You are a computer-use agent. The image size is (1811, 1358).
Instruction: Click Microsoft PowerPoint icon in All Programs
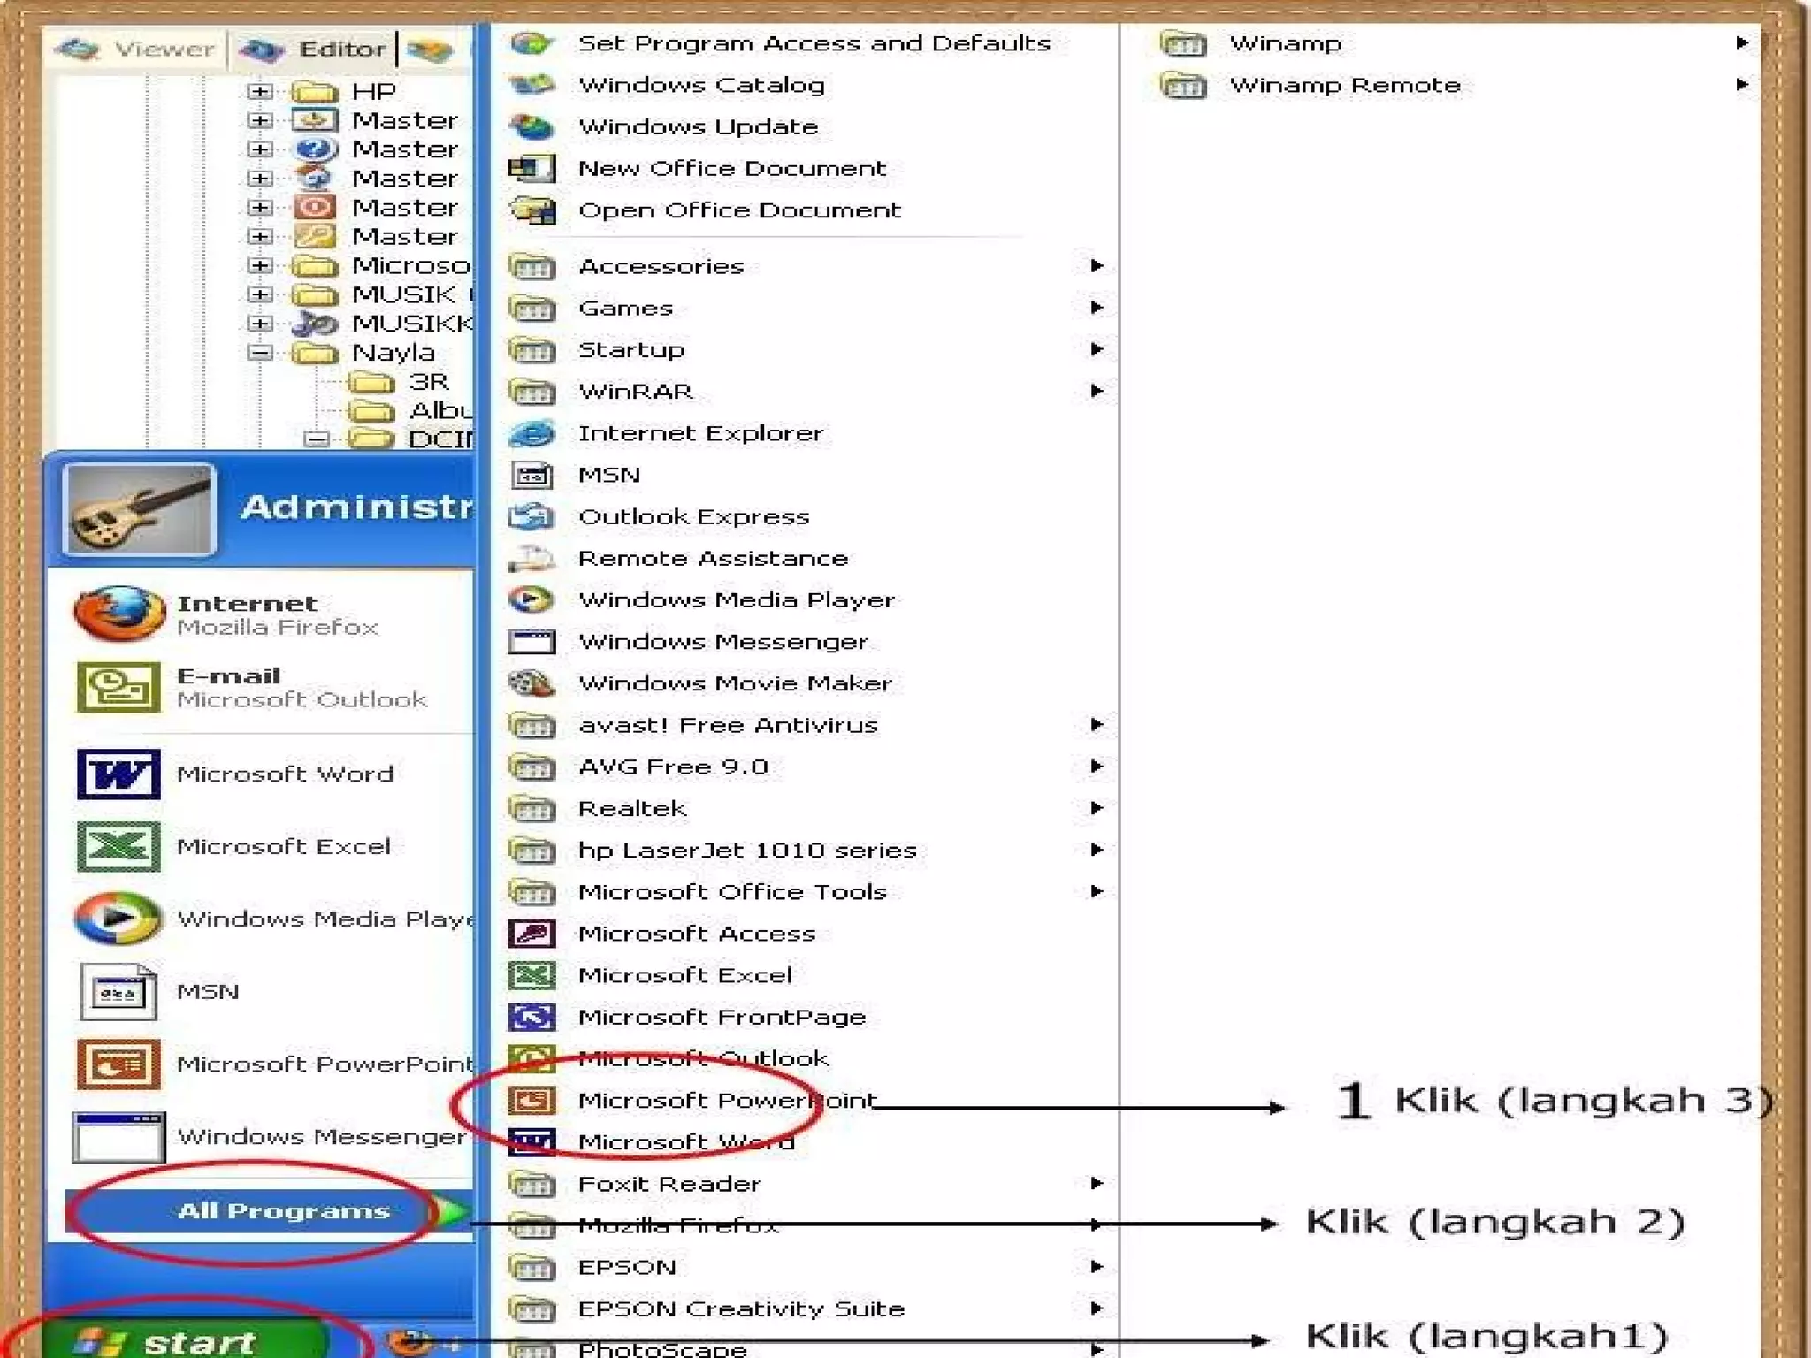coord(532,1101)
